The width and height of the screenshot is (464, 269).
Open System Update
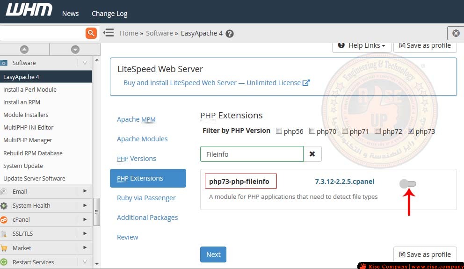point(23,166)
